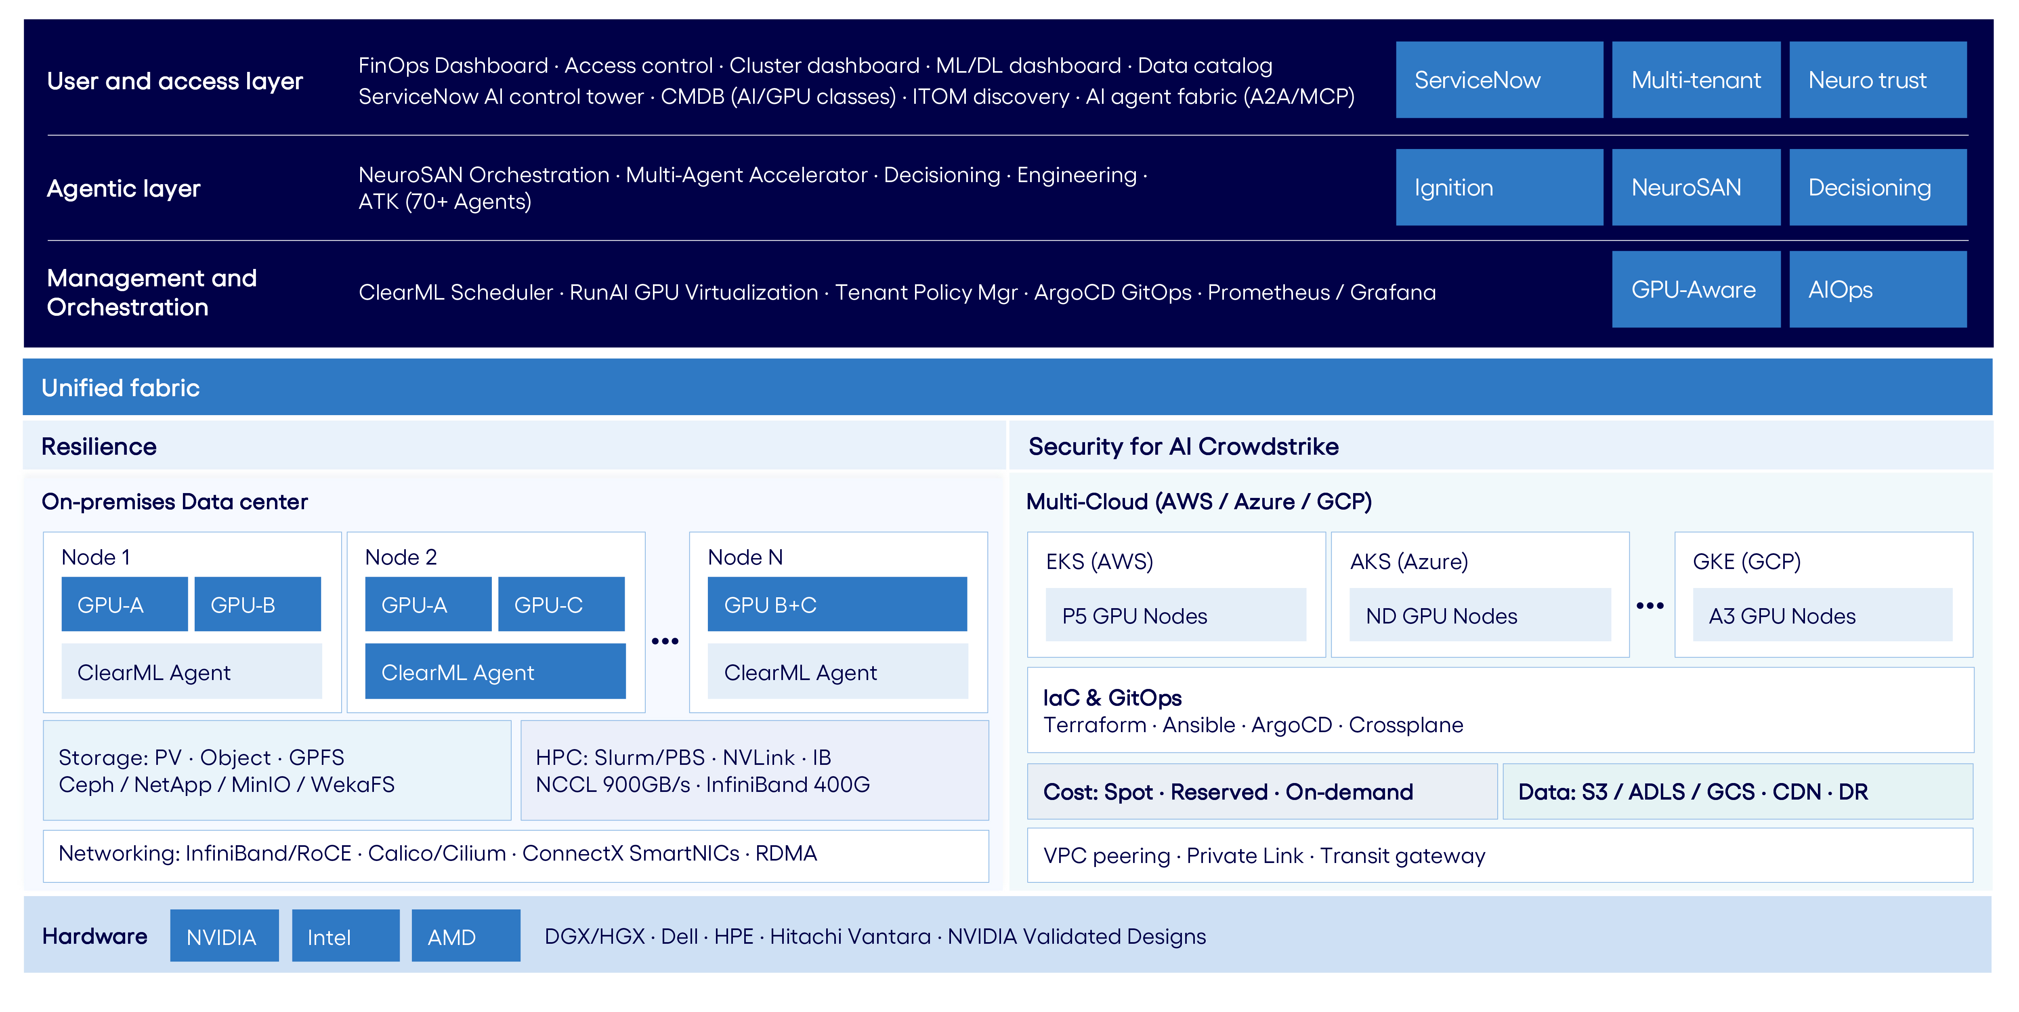Click the Intel hardware tile

[346, 935]
